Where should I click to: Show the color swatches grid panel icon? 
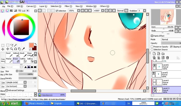24,11
